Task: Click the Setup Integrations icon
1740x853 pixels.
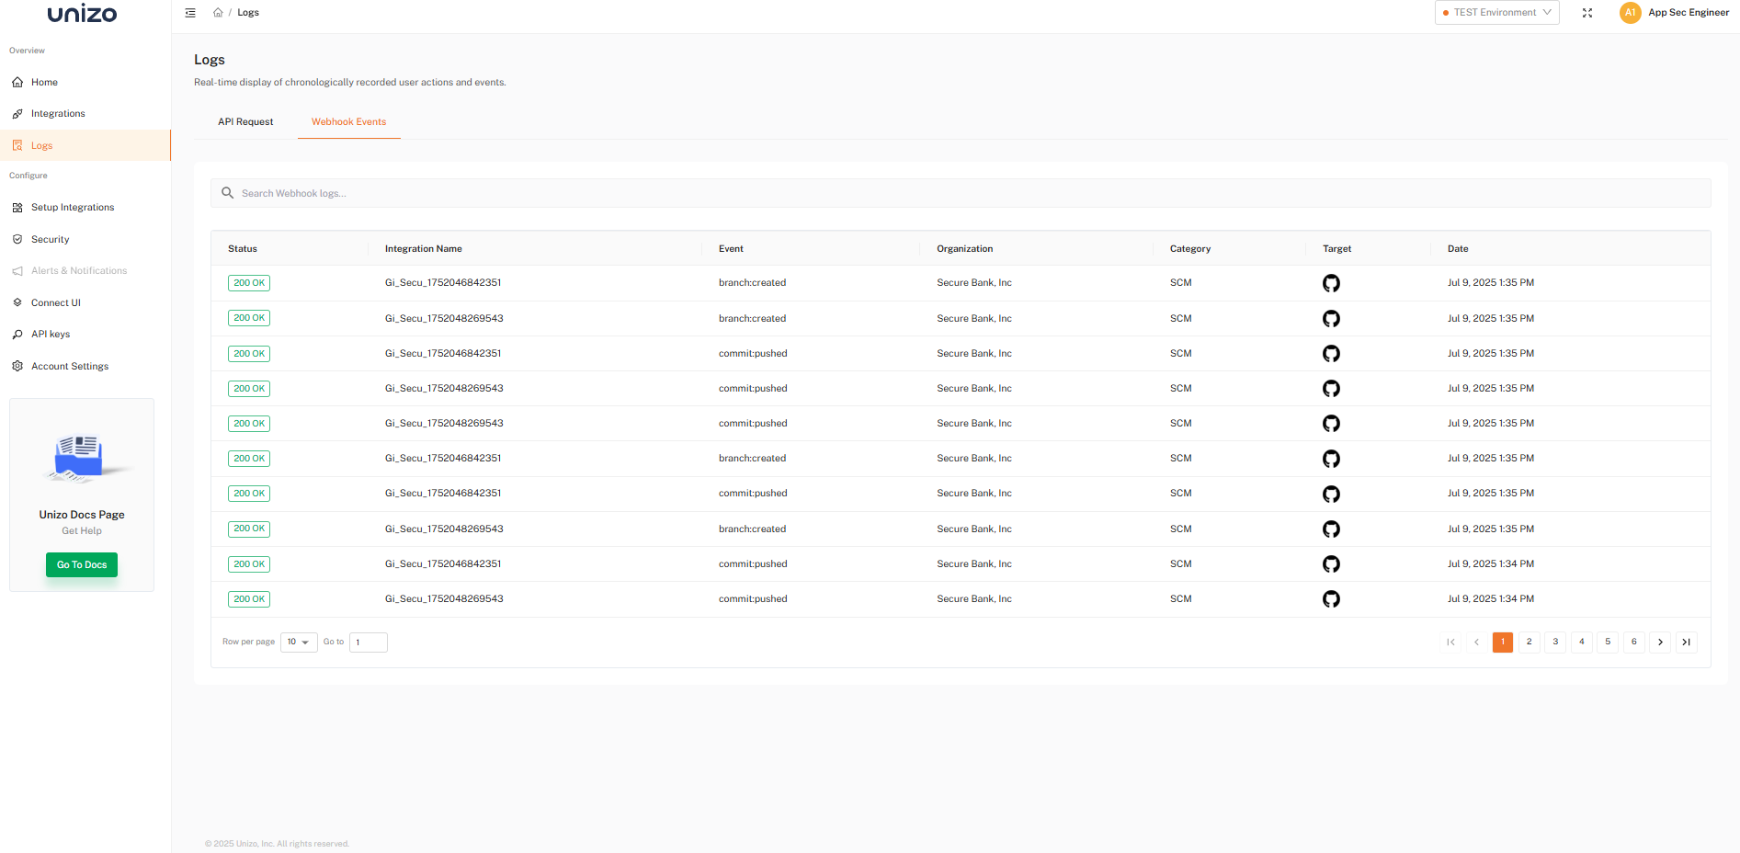Action: (x=17, y=208)
